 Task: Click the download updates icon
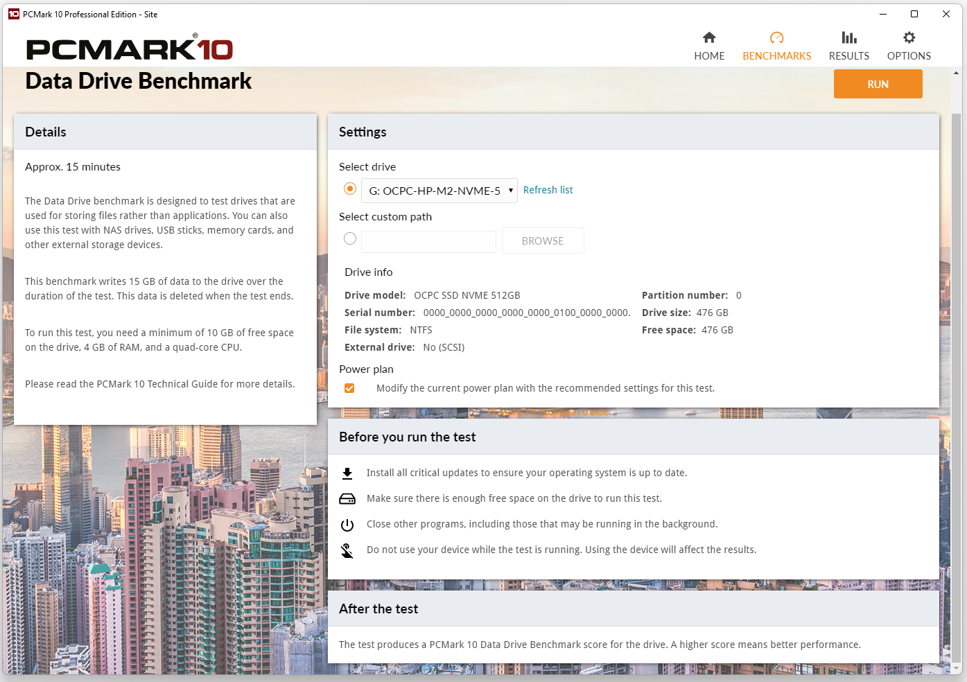point(347,473)
